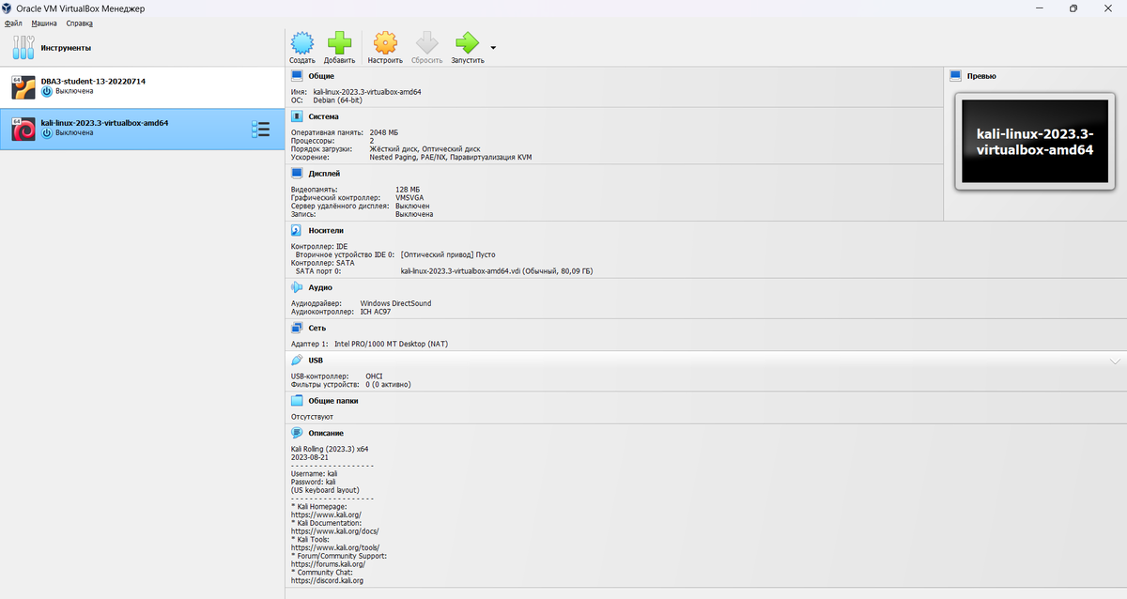Screen dimensions: 1127x599
Task: Click the https://discord.kali.org text
Action: pos(327,581)
